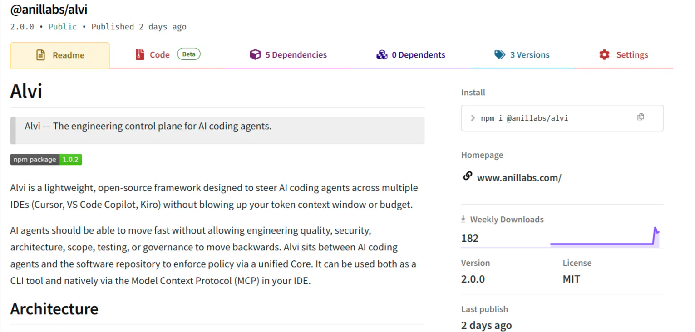This screenshot has height=332, width=695.
Task: Click the Beta badge on Code tab
Action: pos(189,54)
